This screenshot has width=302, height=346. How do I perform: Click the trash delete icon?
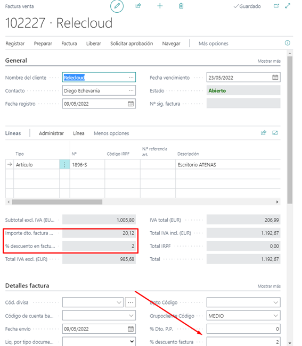point(181,6)
